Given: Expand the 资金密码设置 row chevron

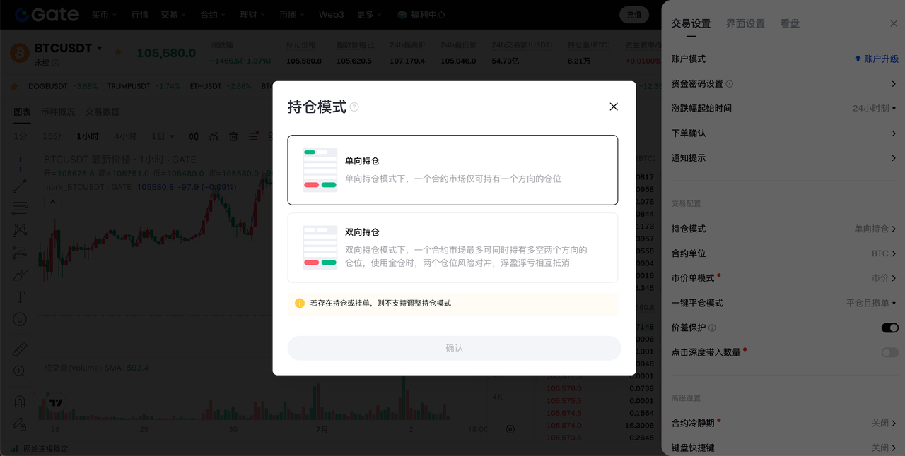Looking at the screenshot, I should tap(894, 84).
